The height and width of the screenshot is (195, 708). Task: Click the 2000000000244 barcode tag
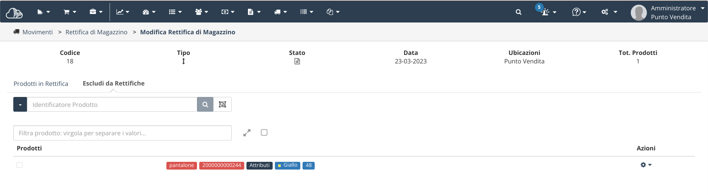(x=222, y=166)
